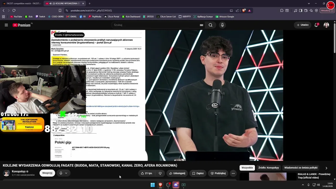Open Brave browser from taskbar
The height and width of the screenshot is (189, 336).
(160, 185)
